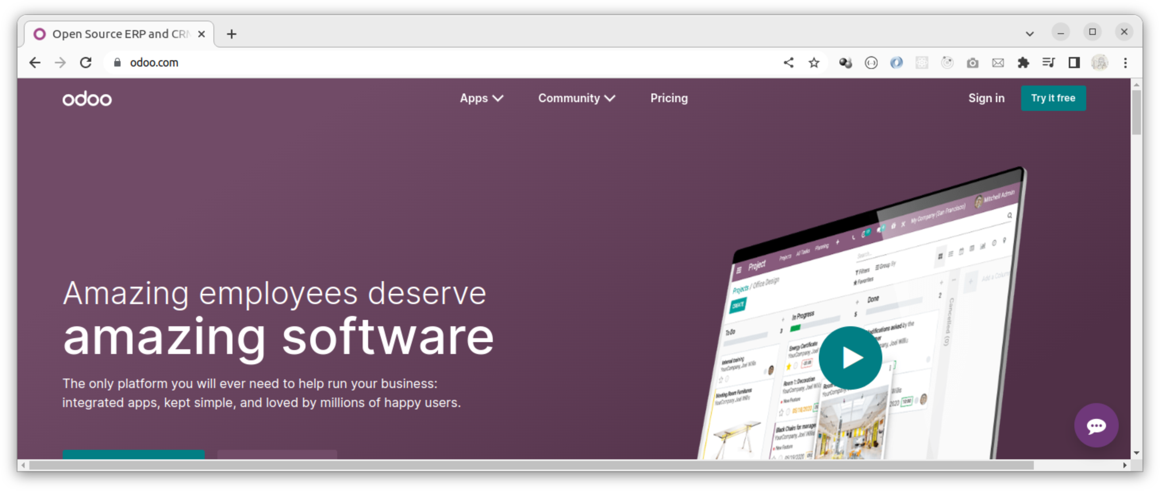
Task: Open the tab list chevron dropdown
Action: [1029, 33]
